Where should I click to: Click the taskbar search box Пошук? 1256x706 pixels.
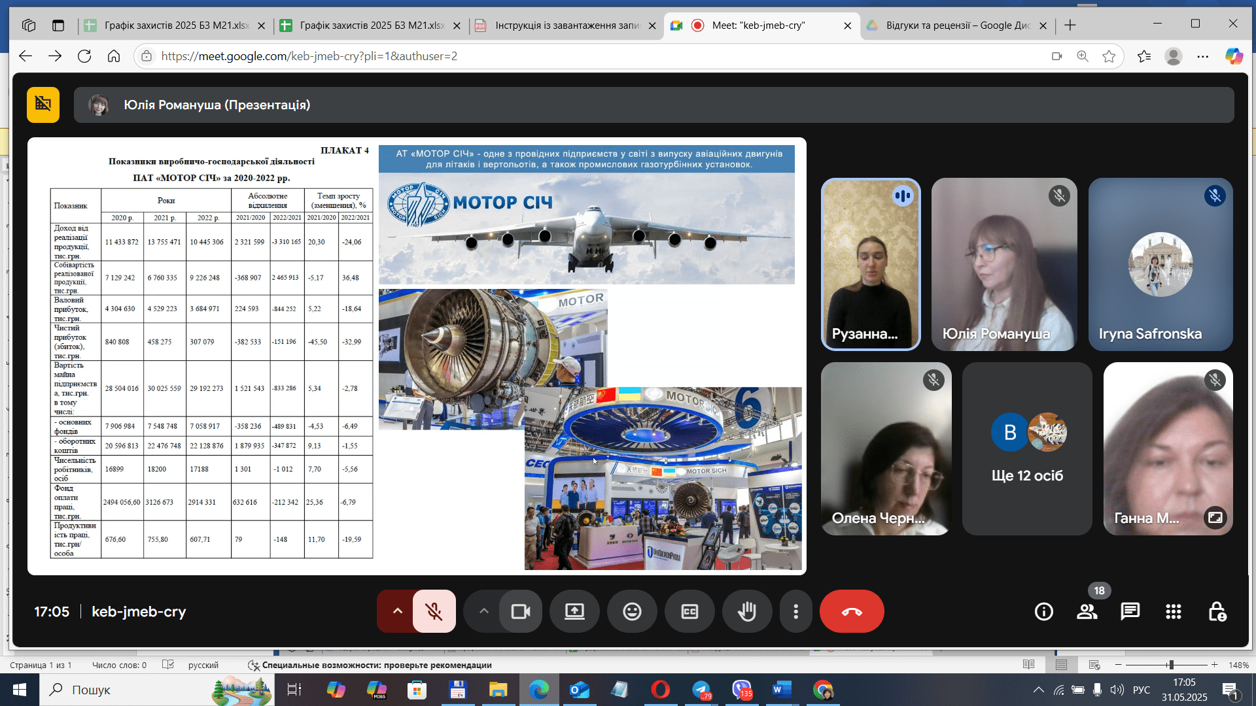point(157,690)
